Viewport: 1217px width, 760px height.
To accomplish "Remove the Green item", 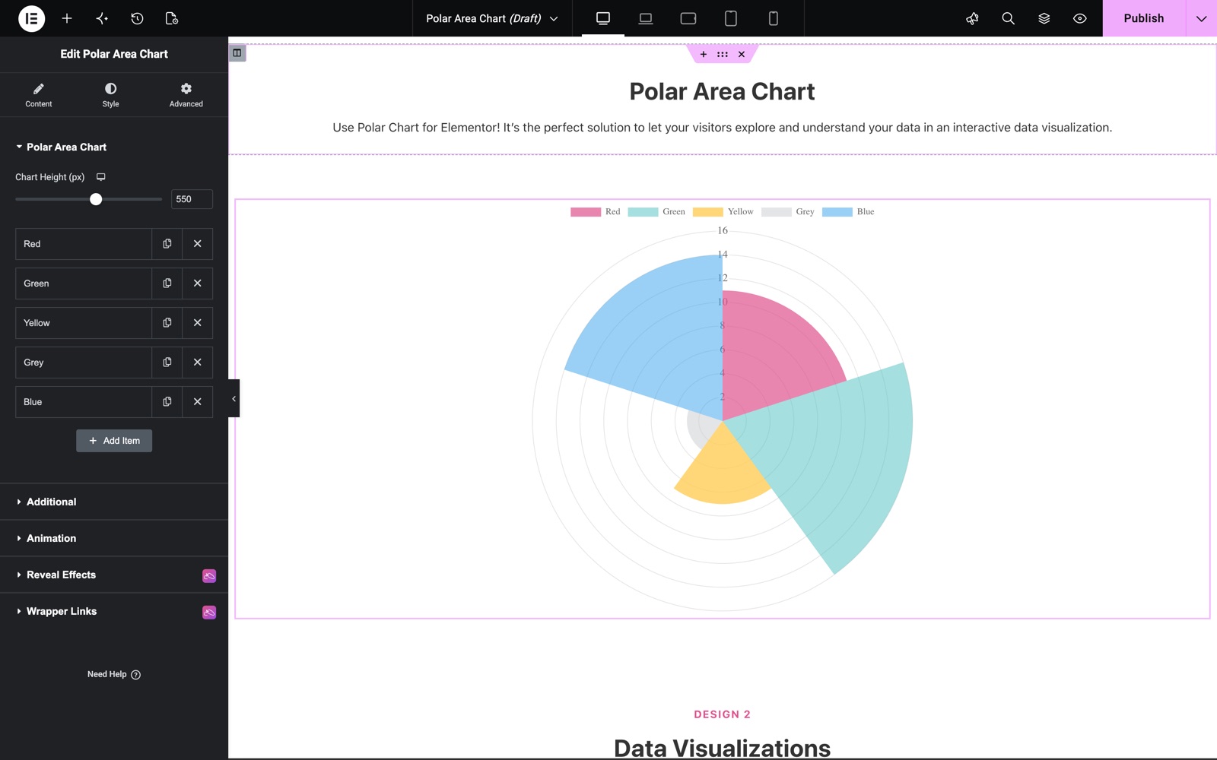I will point(198,283).
